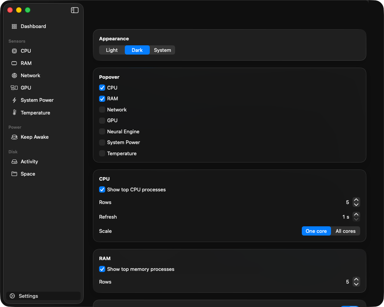The width and height of the screenshot is (384, 307).
Task: Switch appearance to System
Action: [x=162, y=50]
